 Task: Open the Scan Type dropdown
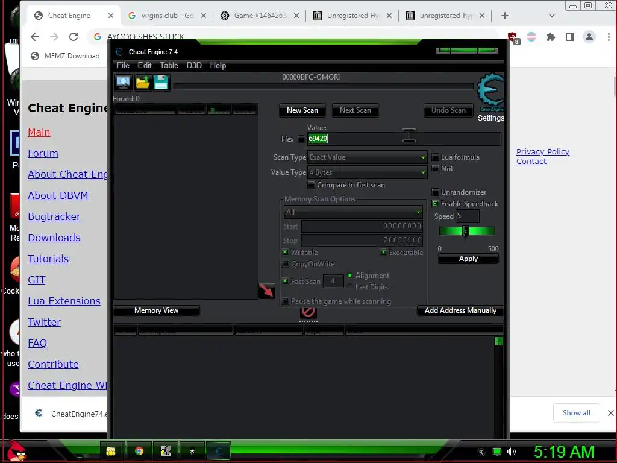pyautogui.click(x=367, y=157)
